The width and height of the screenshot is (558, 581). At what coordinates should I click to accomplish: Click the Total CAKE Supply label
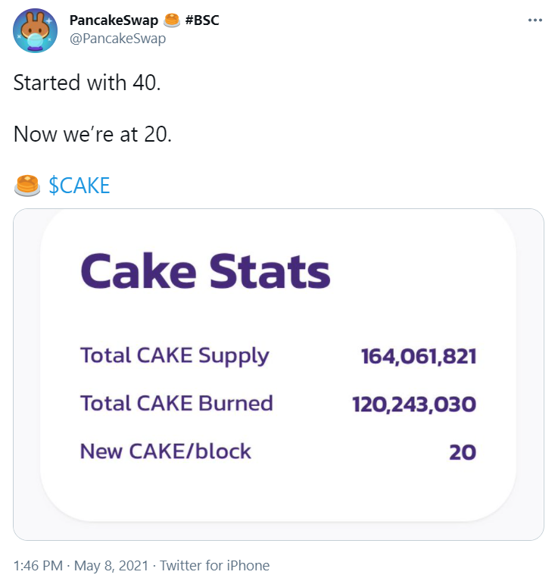pos(175,355)
